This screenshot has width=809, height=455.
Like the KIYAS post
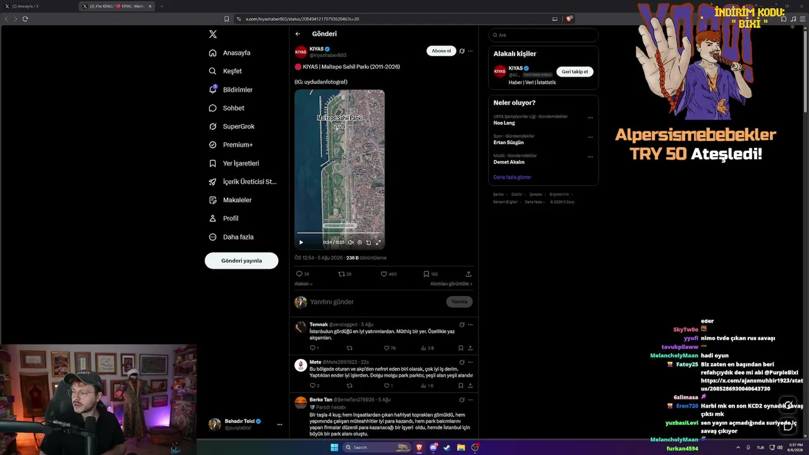(384, 274)
